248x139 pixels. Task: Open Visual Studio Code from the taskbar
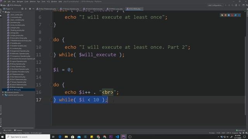click(117, 137)
